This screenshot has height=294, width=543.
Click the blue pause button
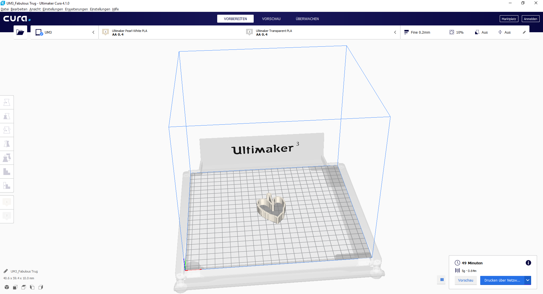click(x=442, y=280)
